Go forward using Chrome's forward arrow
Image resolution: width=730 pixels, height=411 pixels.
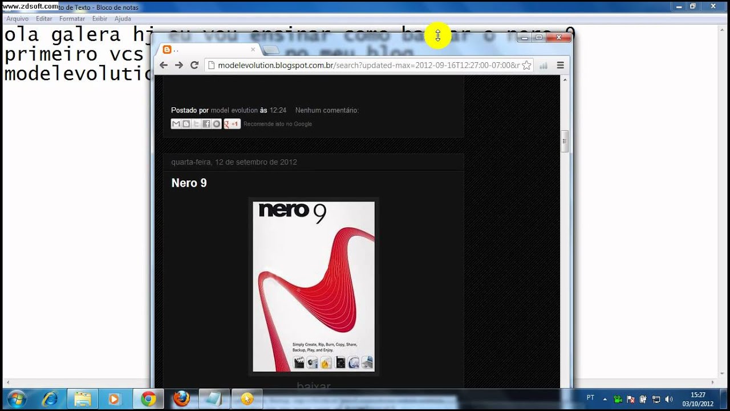point(179,65)
